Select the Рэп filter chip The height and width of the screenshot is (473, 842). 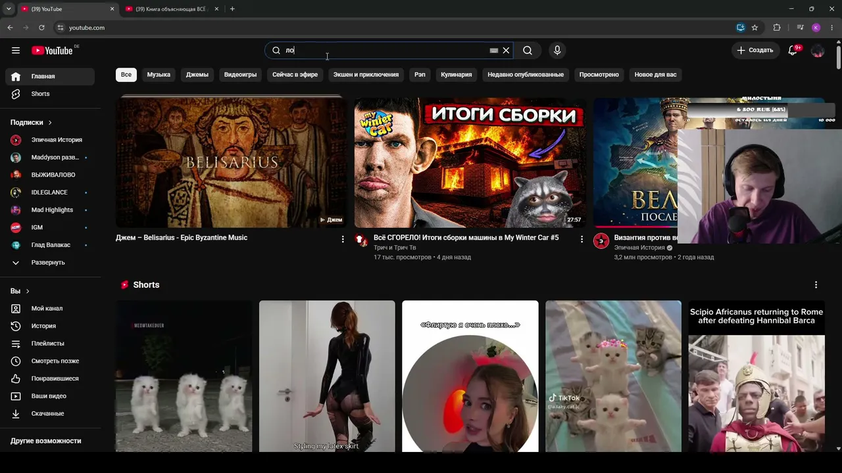[420, 75]
